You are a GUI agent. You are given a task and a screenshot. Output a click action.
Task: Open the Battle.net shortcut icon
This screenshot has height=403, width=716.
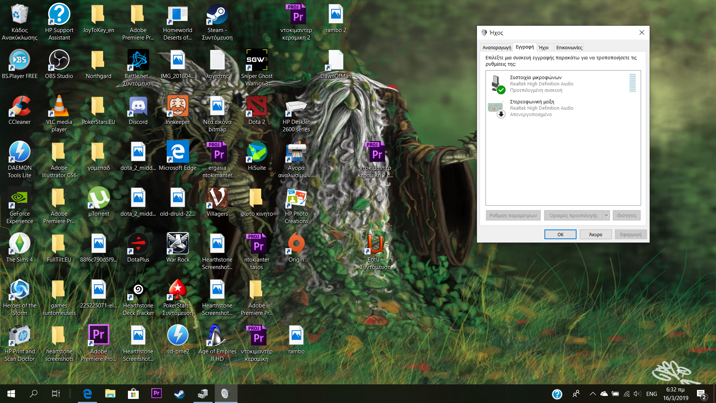[x=138, y=68]
